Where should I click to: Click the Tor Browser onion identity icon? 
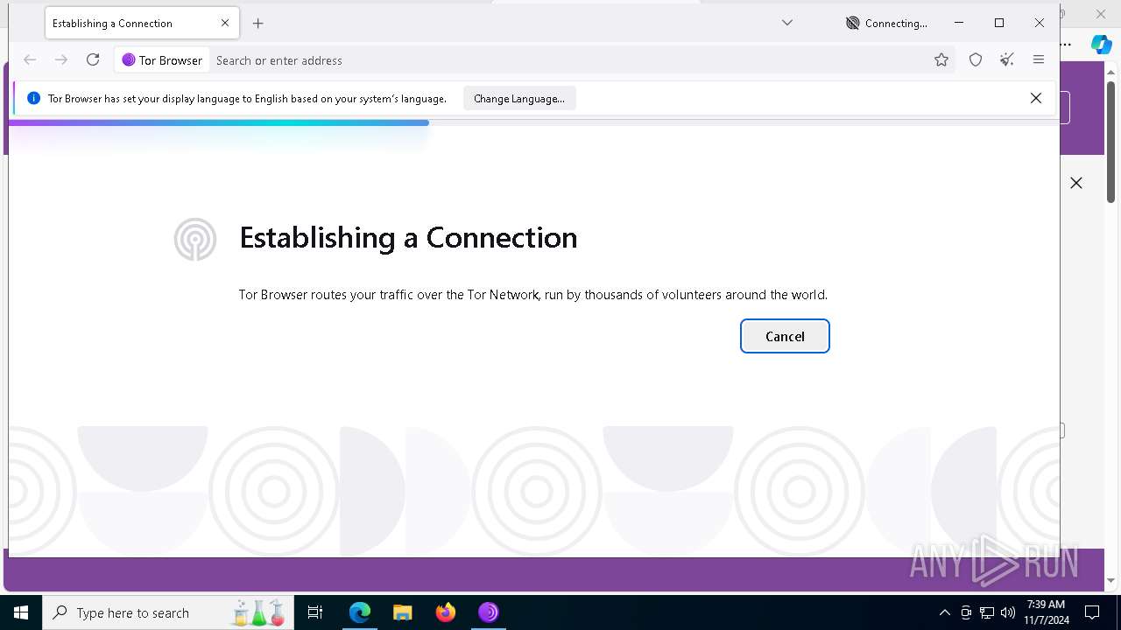click(x=129, y=60)
